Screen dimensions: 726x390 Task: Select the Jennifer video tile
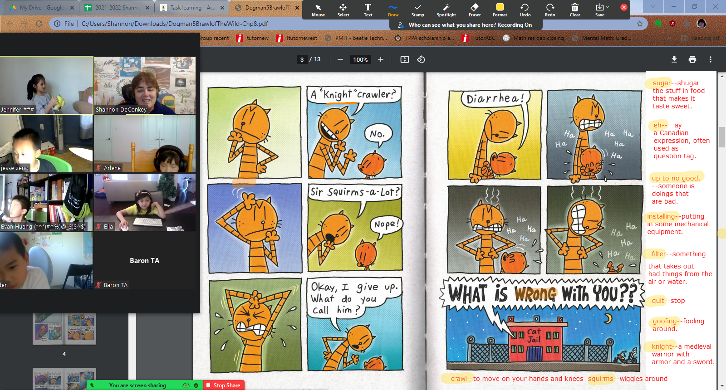tap(46, 85)
